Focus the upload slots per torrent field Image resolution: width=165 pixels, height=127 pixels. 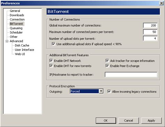150,38
